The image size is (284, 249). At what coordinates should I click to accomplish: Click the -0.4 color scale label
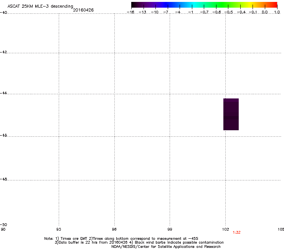click(x=241, y=12)
